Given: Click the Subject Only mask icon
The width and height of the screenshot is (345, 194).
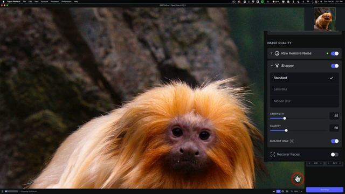Looking at the screenshot, I should [292, 141].
